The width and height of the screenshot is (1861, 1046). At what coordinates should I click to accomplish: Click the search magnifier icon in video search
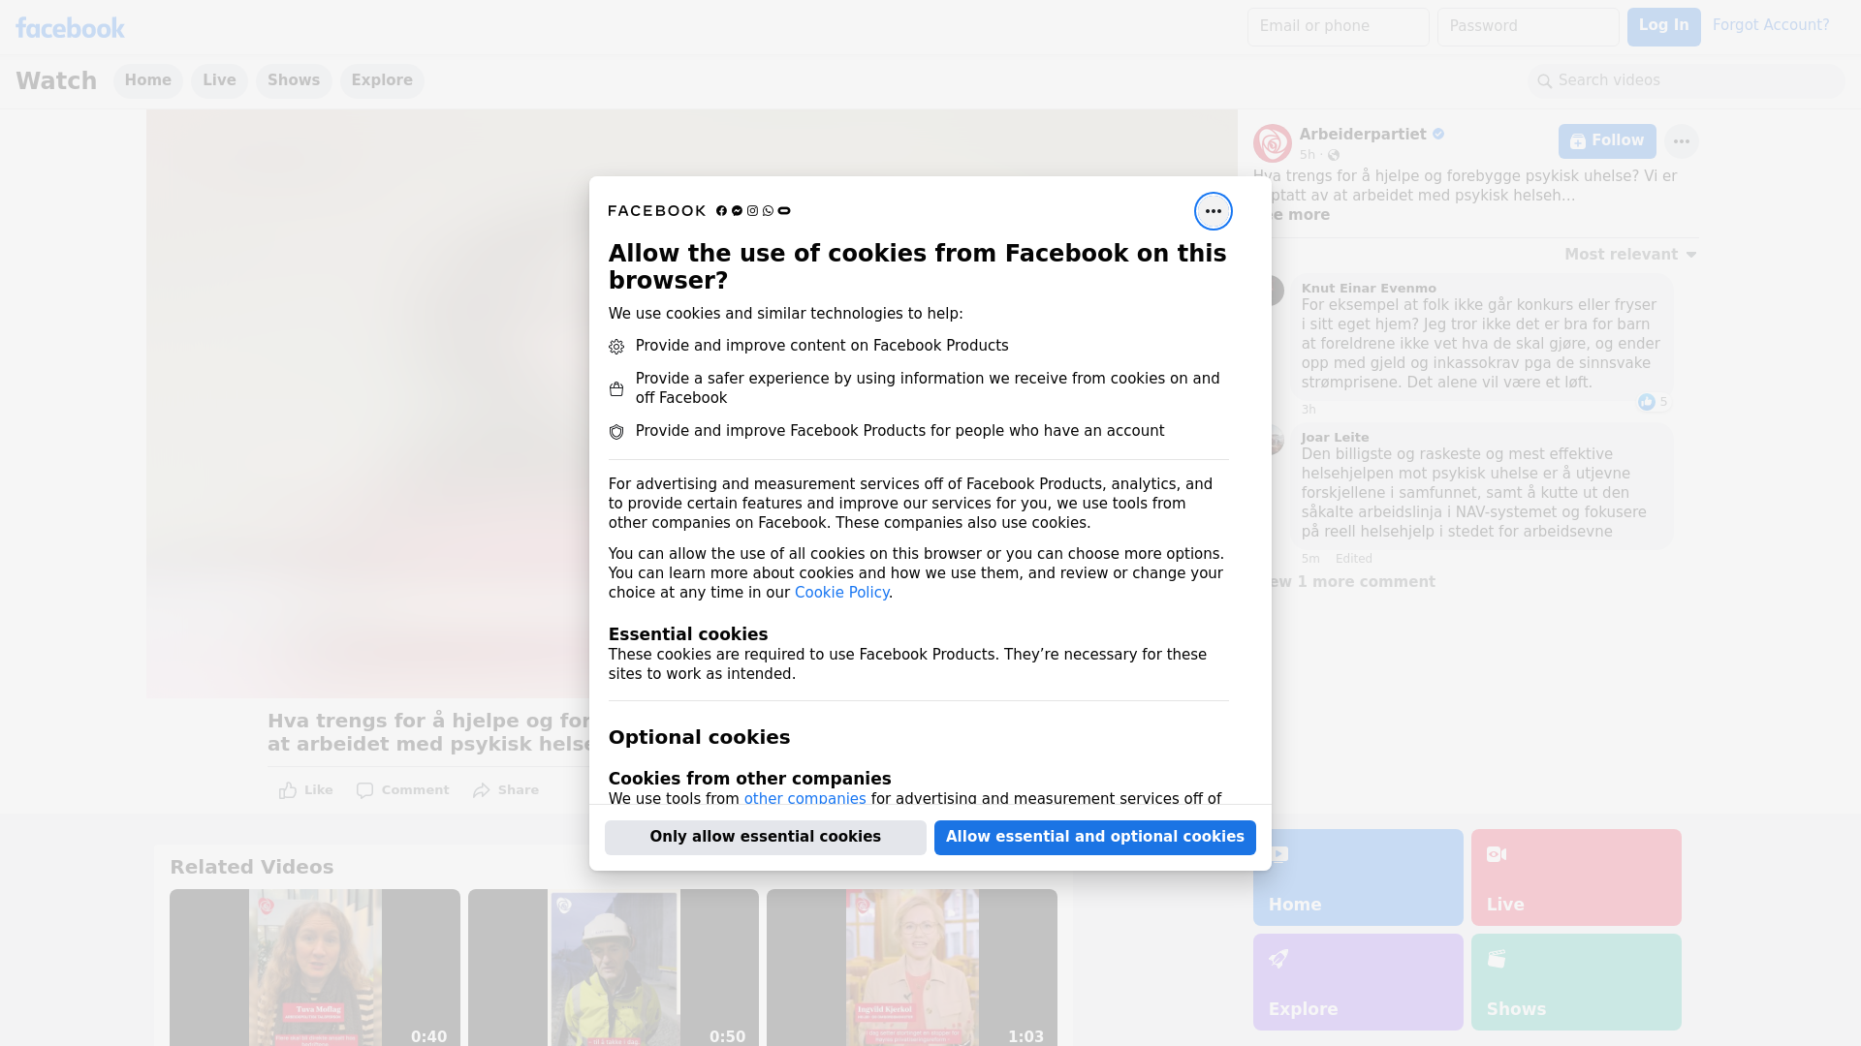[x=1545, y=81]
